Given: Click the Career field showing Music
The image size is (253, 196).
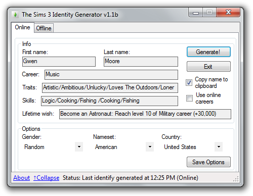Looking at the screenshot, I should 111,75.
